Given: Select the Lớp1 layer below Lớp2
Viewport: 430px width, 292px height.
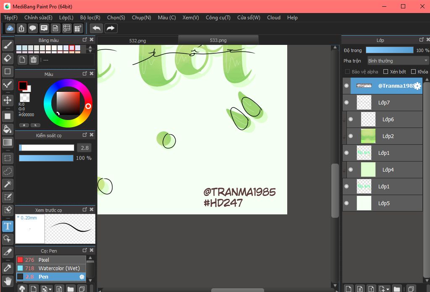Looking at the screenshot, I should [383, 153].
